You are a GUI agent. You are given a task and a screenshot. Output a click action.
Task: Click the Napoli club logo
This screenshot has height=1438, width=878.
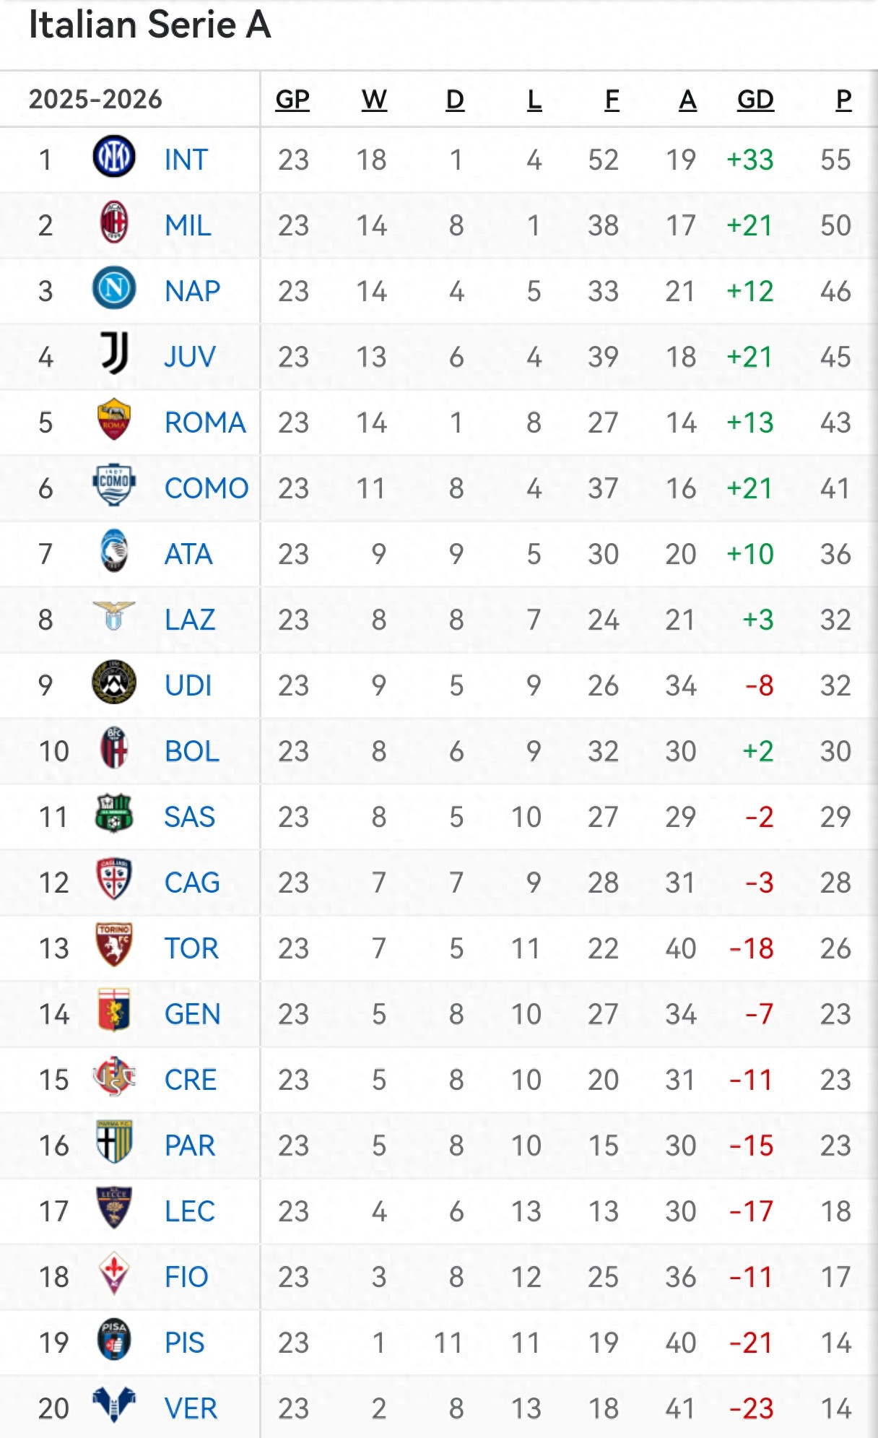pos(114,288)
